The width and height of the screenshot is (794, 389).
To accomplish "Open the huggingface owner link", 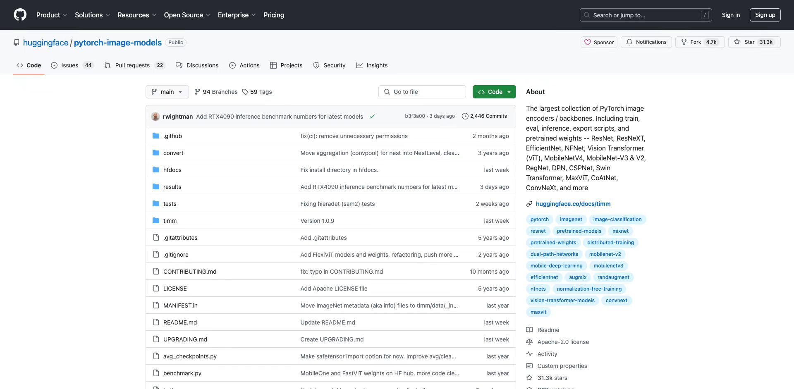I will click(x=45, y=43).
